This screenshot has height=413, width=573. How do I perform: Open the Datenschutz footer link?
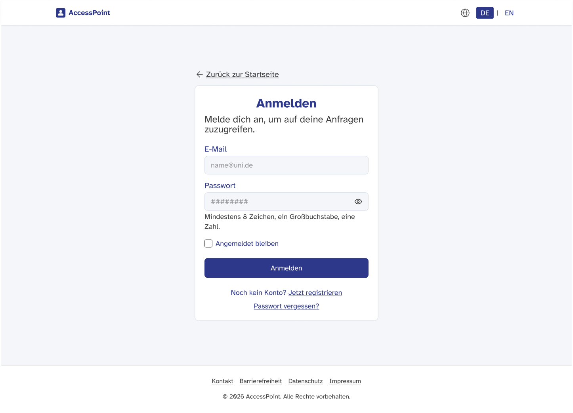coord(306,381)
